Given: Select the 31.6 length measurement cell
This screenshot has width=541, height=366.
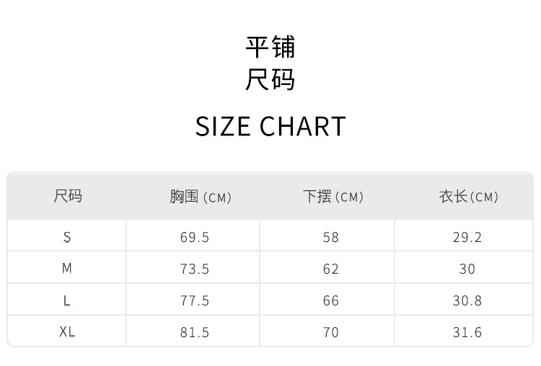Looking at the screenshot, I should [467, 332].
